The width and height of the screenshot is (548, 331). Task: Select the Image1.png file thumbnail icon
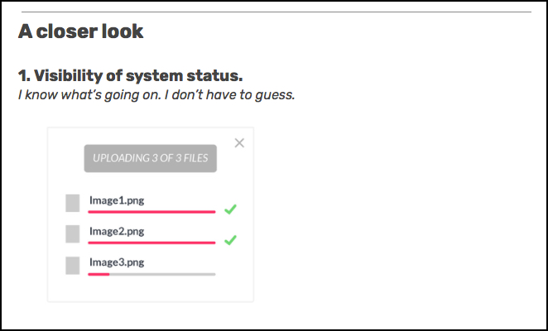tap(73, 203)
